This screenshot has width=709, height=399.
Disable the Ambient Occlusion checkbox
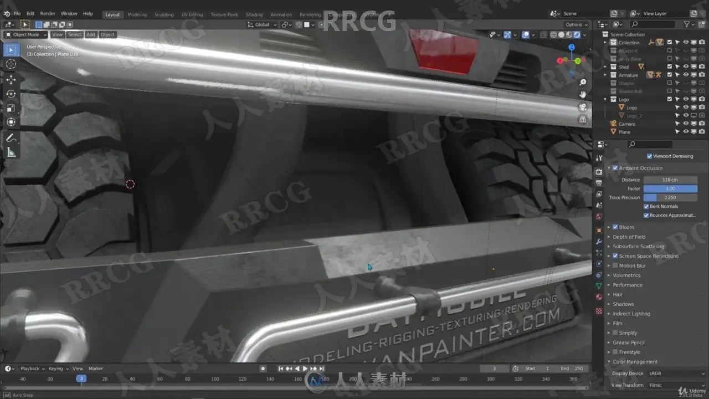615,168
